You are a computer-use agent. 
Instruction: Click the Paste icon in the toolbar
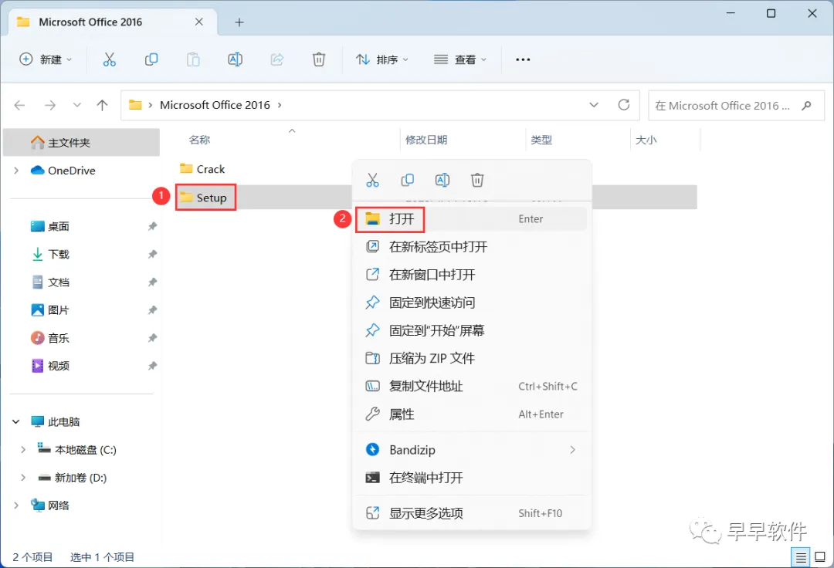193,59
